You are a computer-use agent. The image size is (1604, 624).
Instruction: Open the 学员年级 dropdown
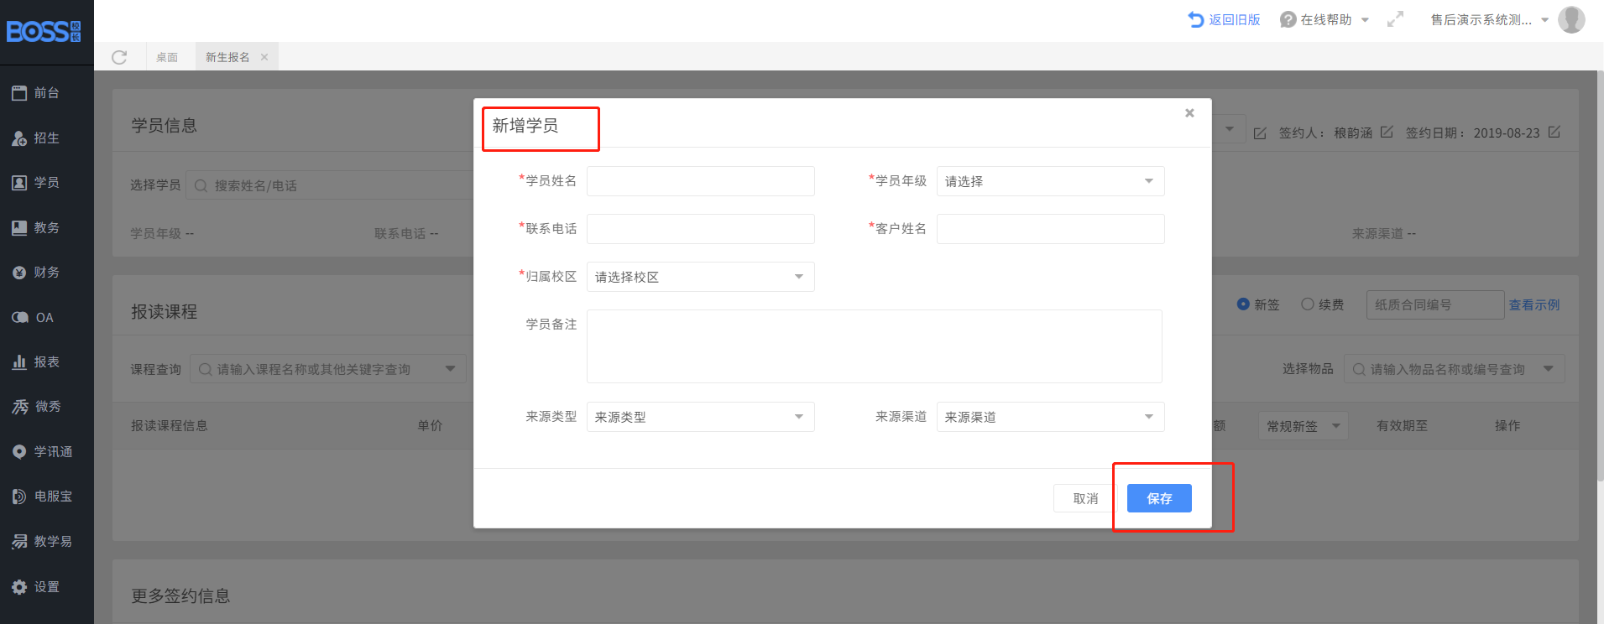click(x=1050, y=181)
